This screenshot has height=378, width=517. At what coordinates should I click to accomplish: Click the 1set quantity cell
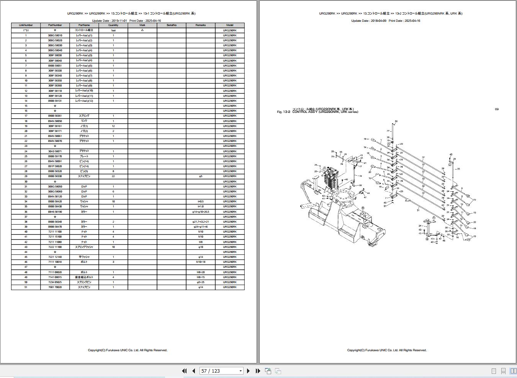tap(113, 30)
